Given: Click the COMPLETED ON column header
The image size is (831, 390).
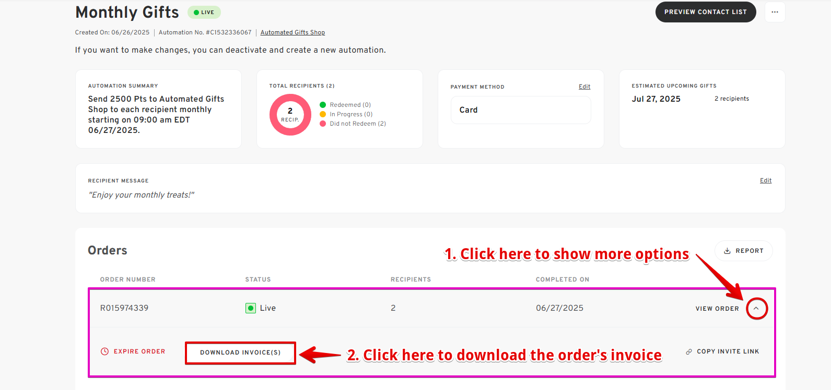Looking at the screenshot, I should click(563, 279).
